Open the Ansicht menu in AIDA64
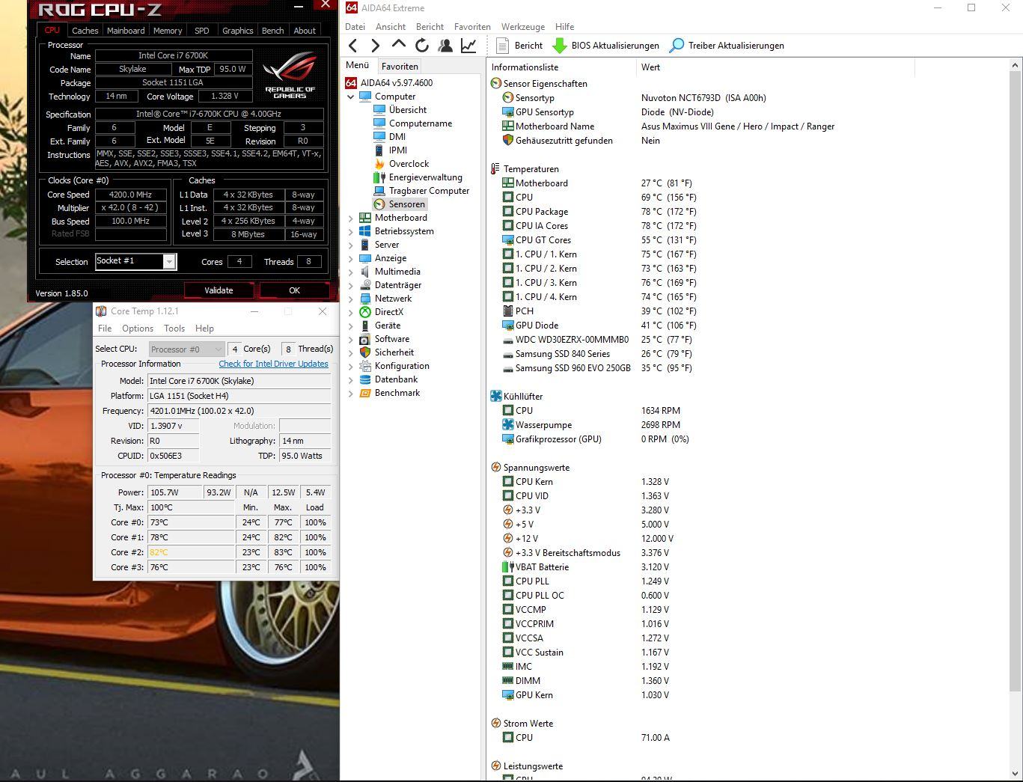The width and height of the screenshot is (1023, 782). point(391,26)
